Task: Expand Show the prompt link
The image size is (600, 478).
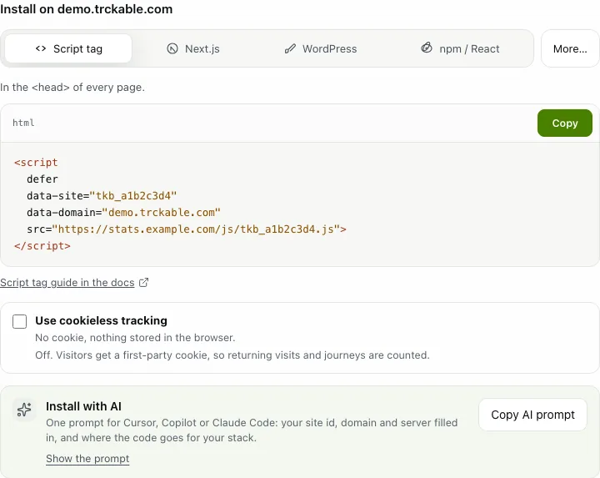Action: click(x=87, y=459)
